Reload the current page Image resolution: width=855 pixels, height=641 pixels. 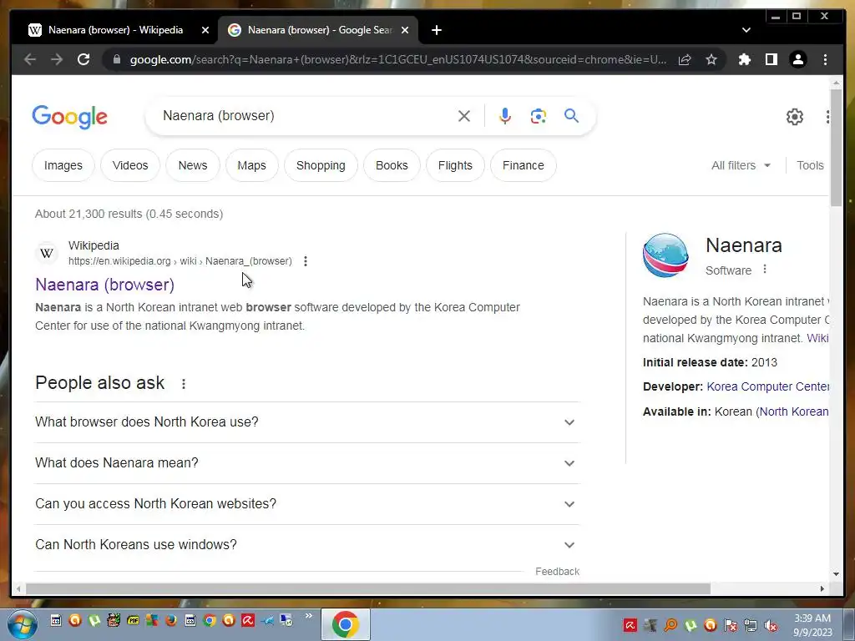[83, 59]
